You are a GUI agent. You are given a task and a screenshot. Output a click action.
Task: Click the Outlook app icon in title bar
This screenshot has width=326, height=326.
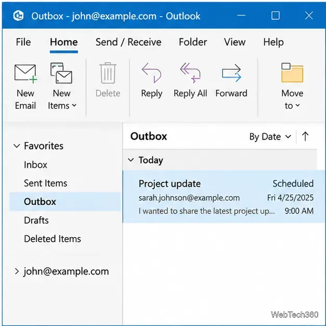tap(18, 16)
